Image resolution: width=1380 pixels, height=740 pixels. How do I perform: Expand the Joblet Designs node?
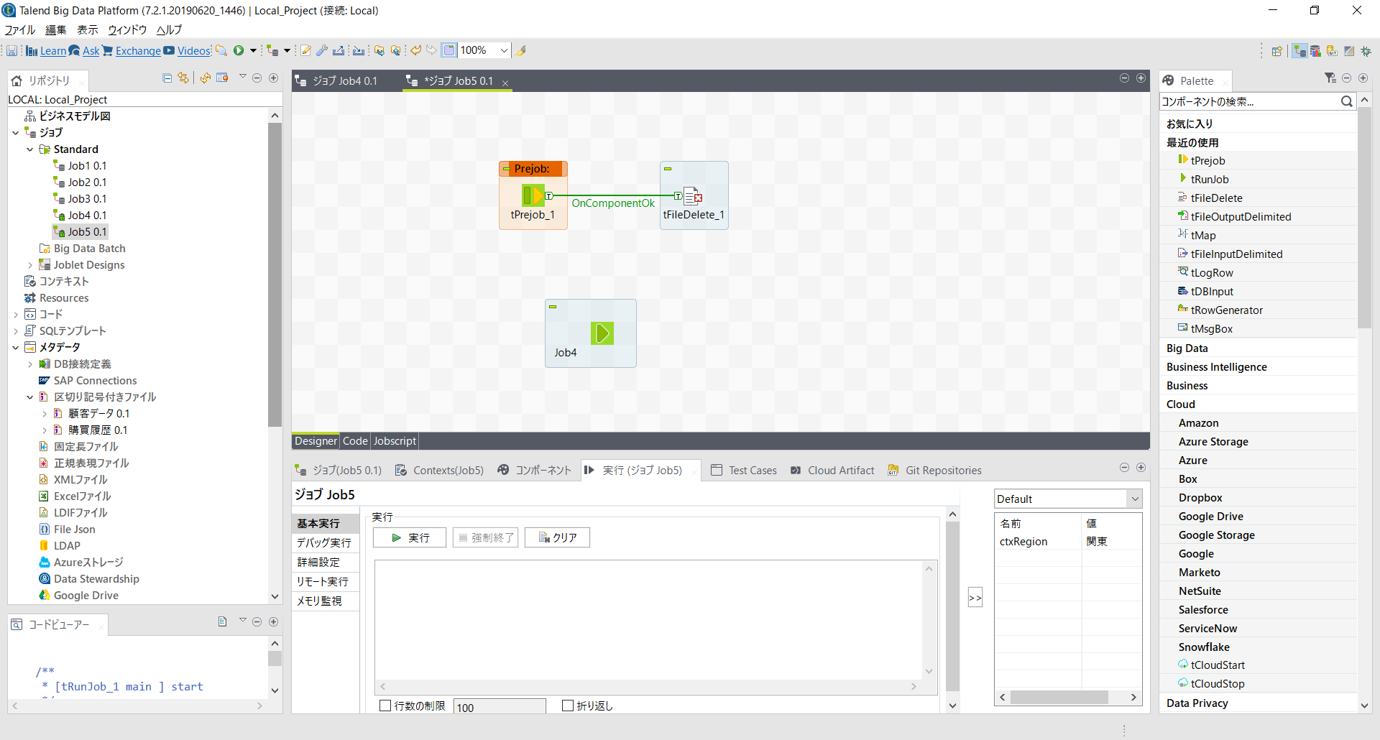[30, 265]
